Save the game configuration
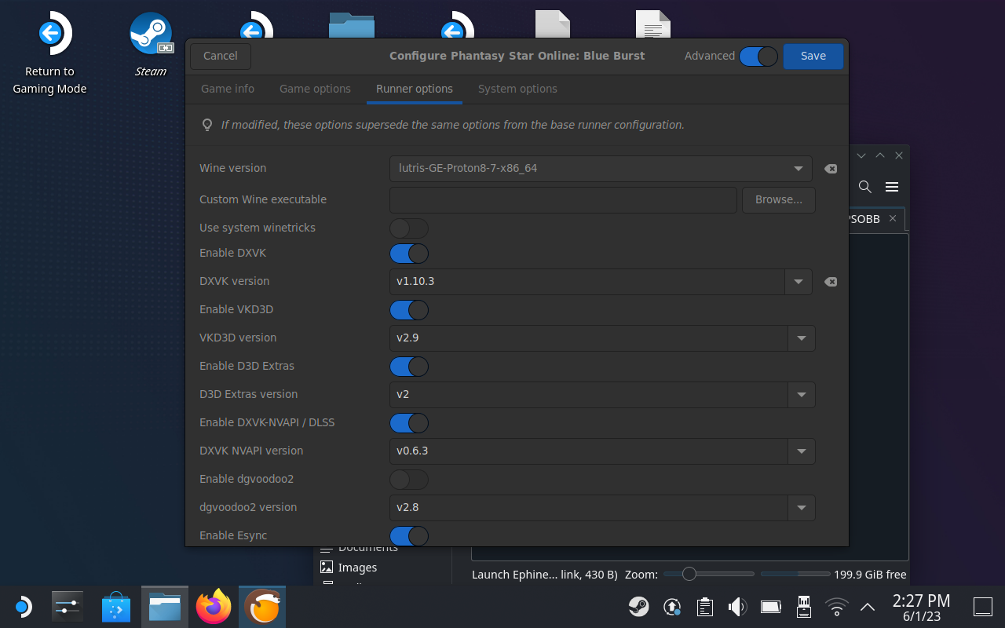 (x=813, y=56)
